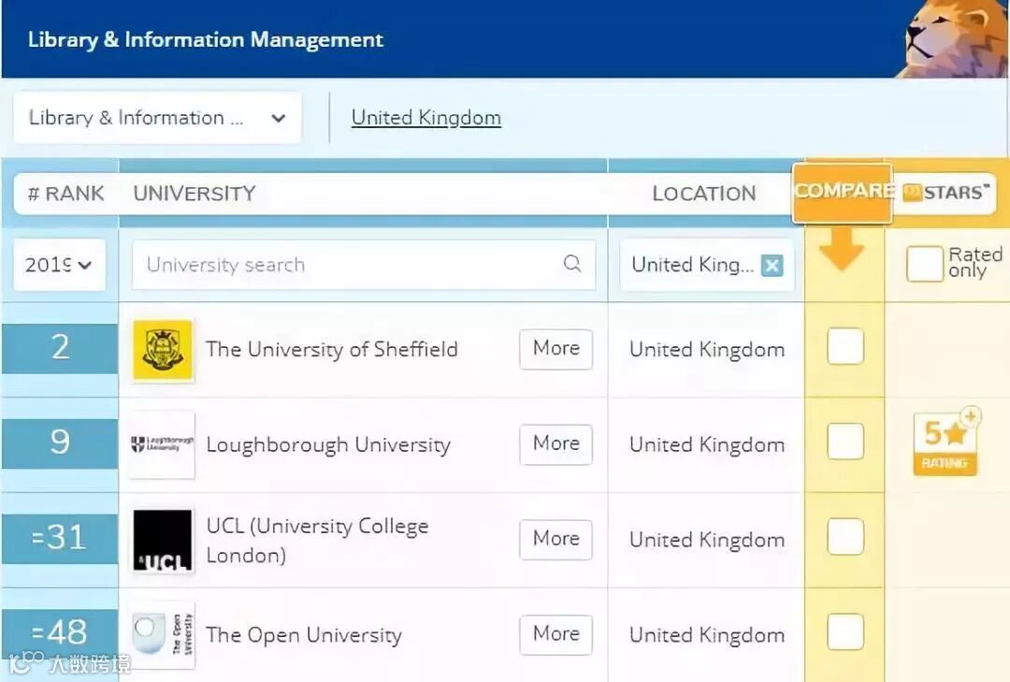The width and height of the screenshot is (1010, 682).
Task: Click the United Kingdom link
Action: click(x=426, y=118)
